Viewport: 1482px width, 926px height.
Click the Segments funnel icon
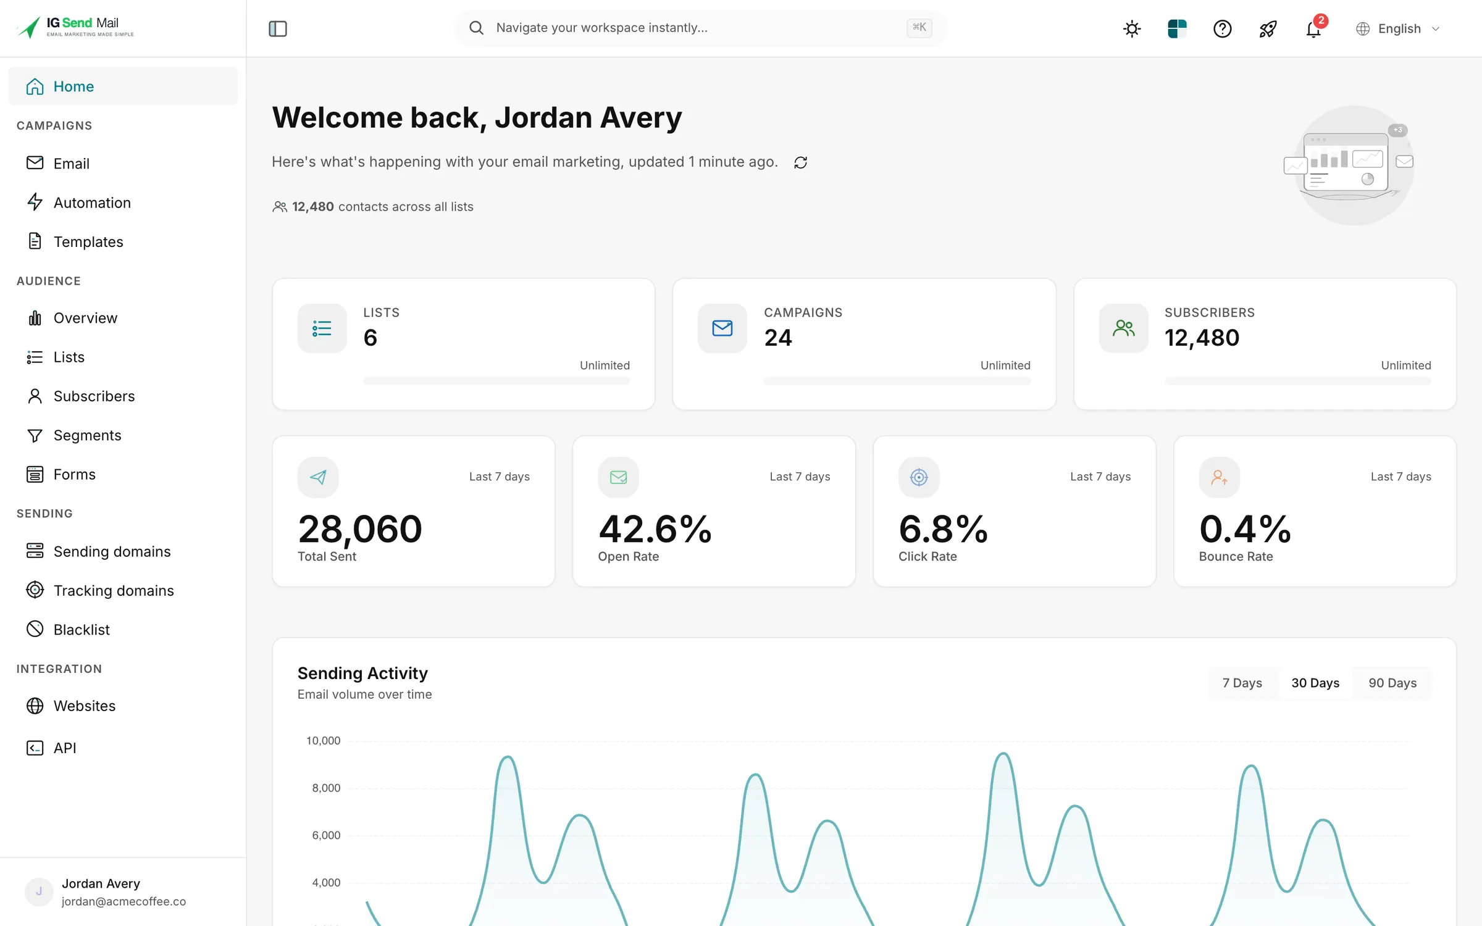click(x=35, y=435)
